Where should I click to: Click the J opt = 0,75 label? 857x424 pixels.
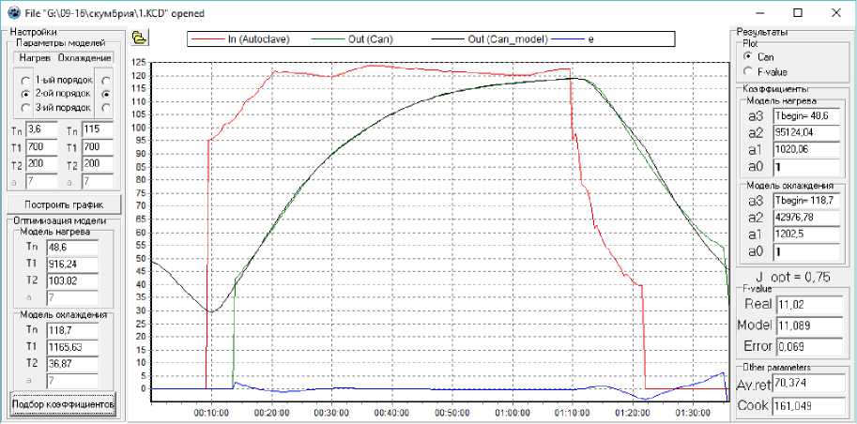coord(792,277)
